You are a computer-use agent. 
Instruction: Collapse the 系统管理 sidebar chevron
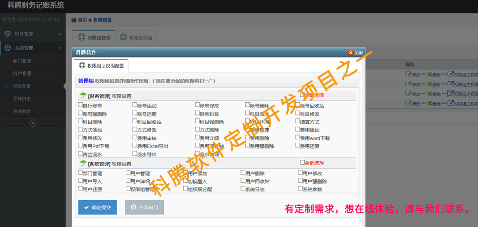[60, 48]
